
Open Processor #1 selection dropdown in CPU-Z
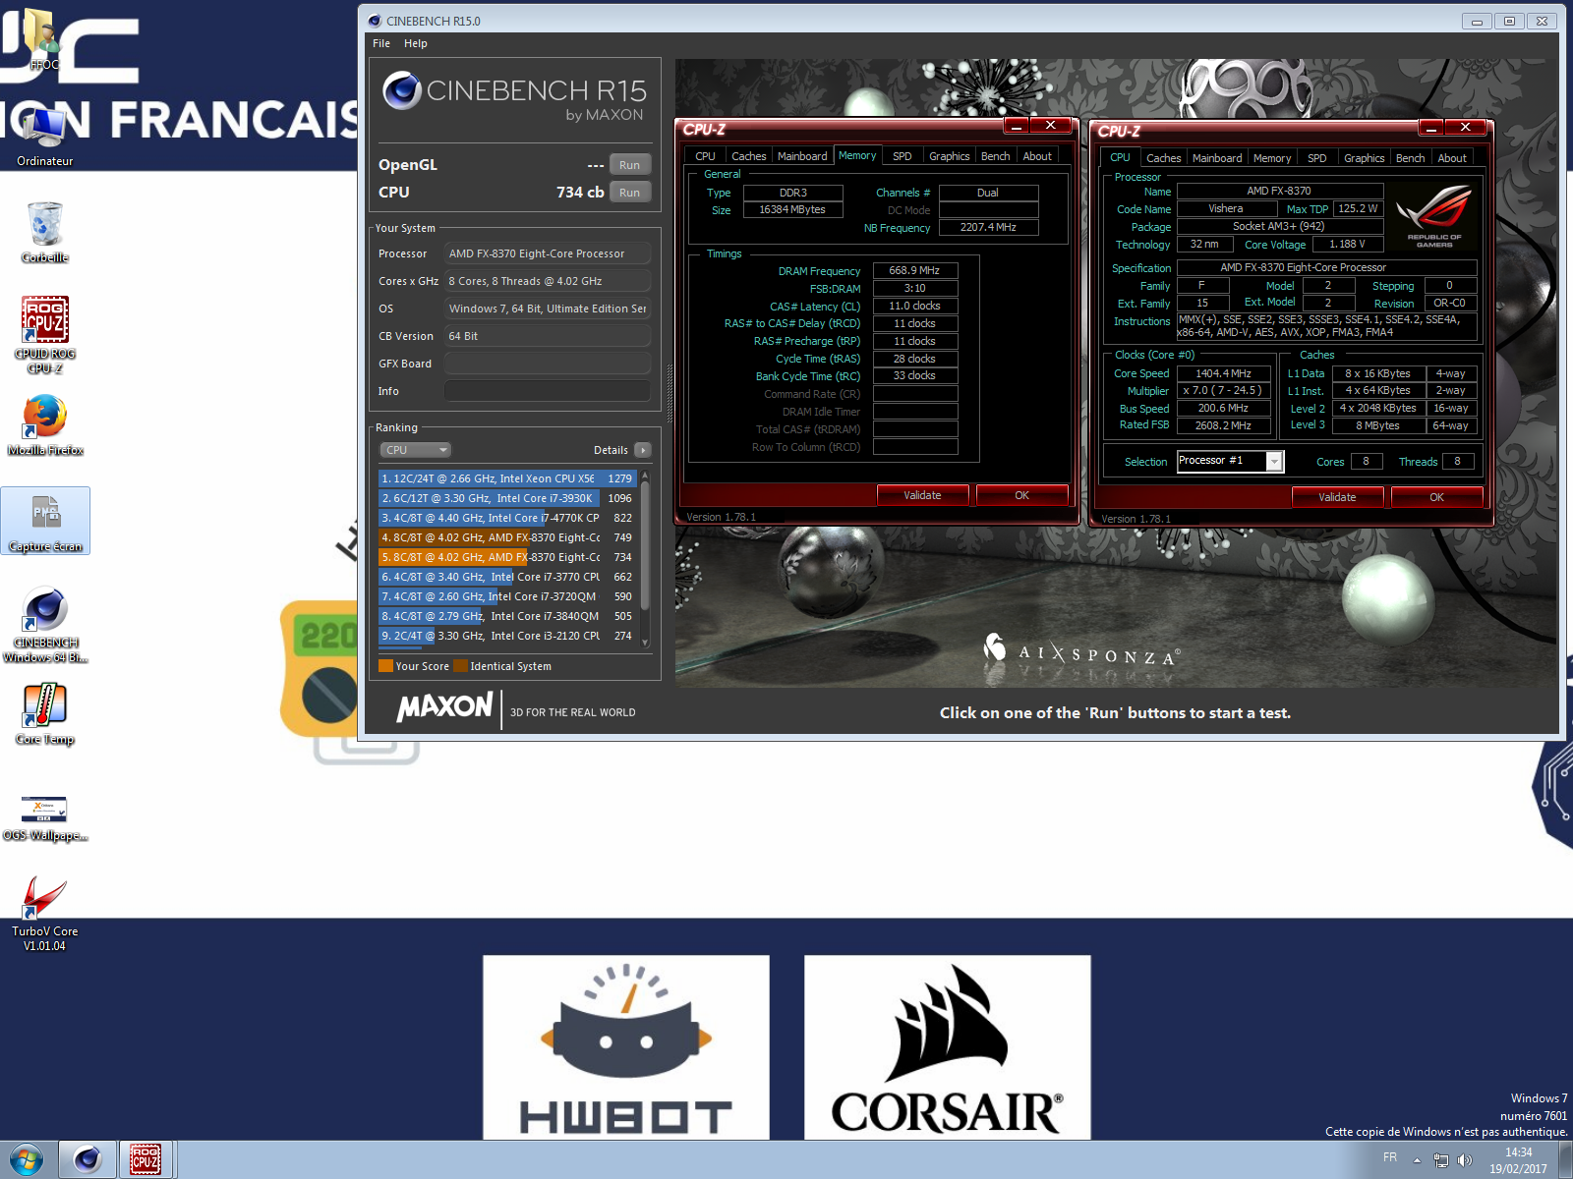coord(1274,462)
